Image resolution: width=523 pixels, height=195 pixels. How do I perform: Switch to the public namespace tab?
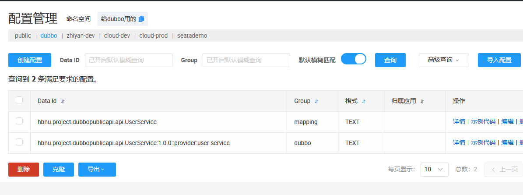tap(23, 35)
